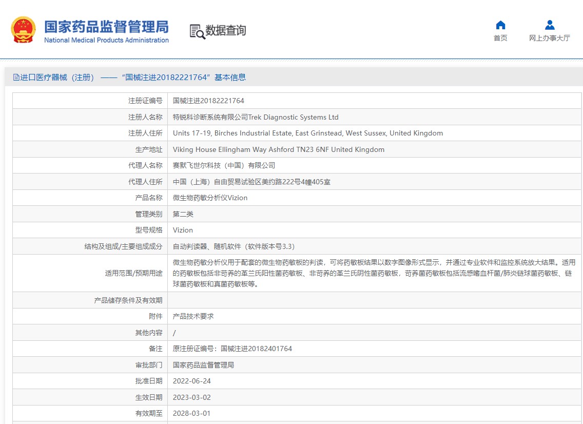Click the agent name 赛默飞世尔科技（中国）有限公司
Image resolution: width=583 pixels, height=424 pixels.
(224, 166)
